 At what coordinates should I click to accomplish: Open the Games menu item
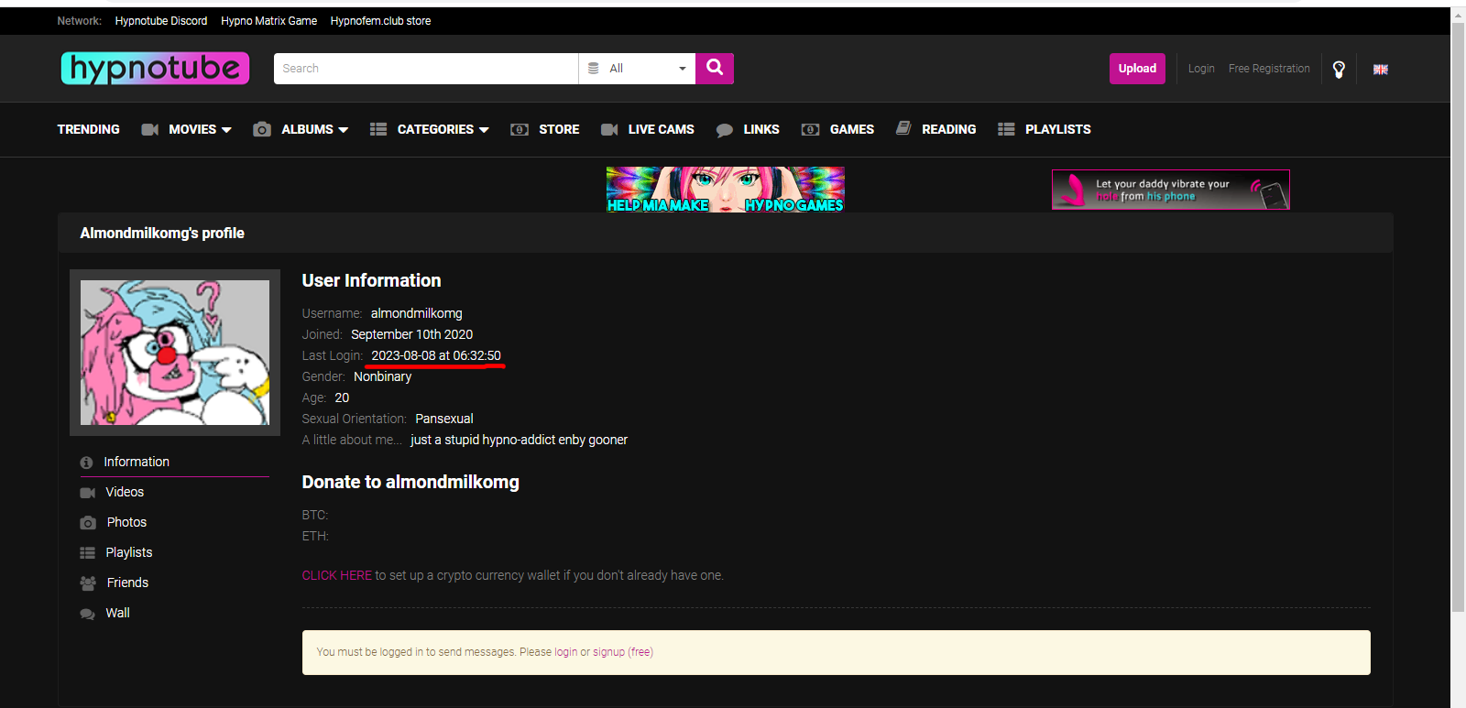[852, 129]
